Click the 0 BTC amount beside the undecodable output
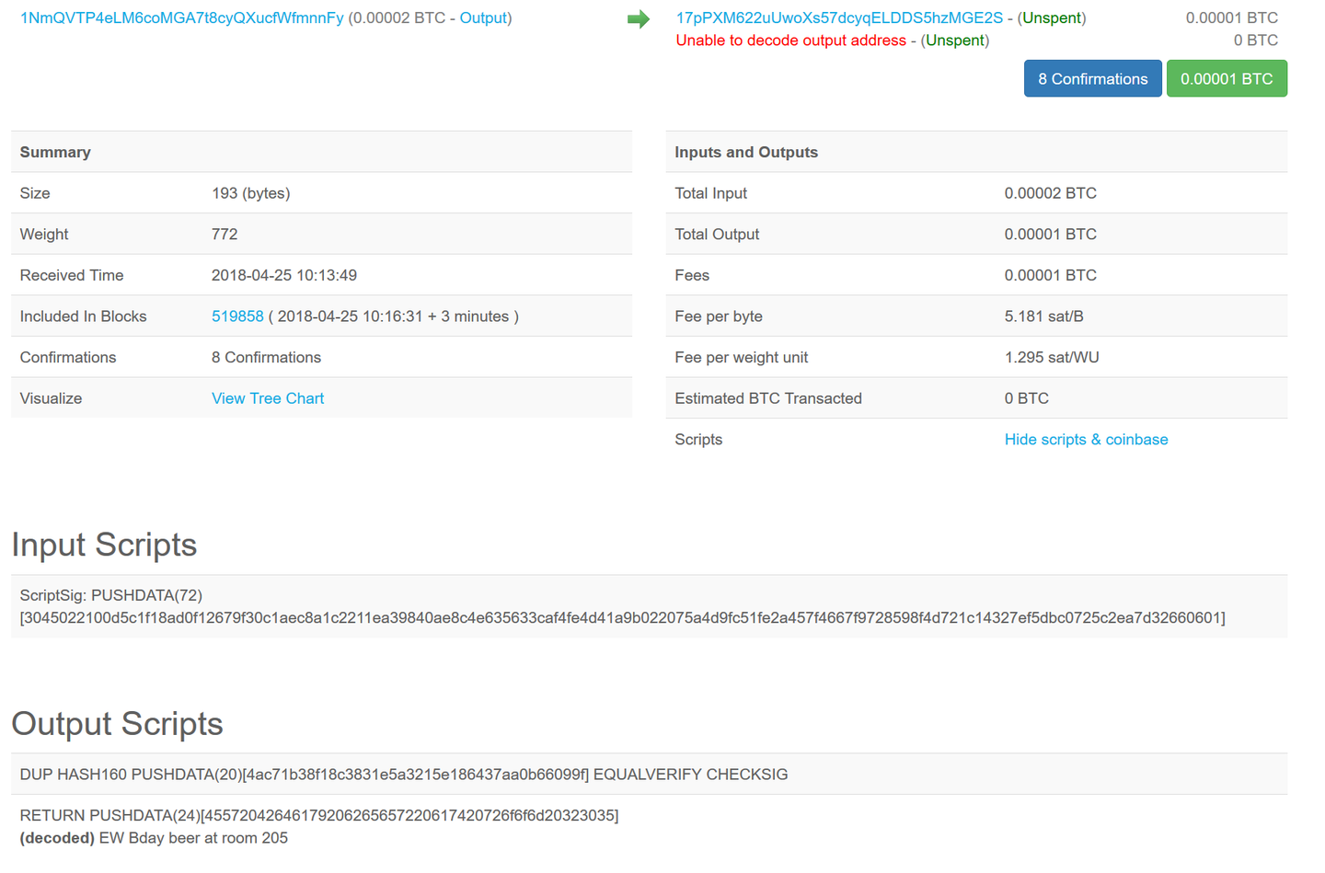Image resolution: width=1325 pixels, height=873 pixels. pyautogui.click(x=1256, y=40)
